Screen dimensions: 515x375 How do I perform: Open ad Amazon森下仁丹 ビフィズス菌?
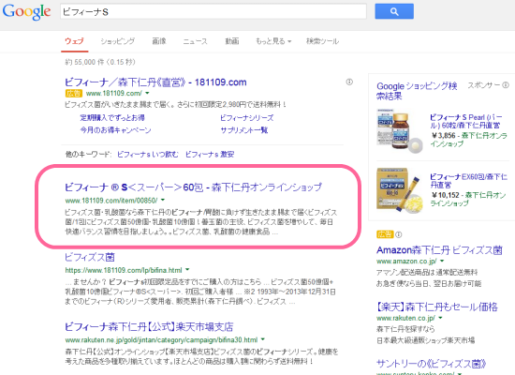click(439, 250)
